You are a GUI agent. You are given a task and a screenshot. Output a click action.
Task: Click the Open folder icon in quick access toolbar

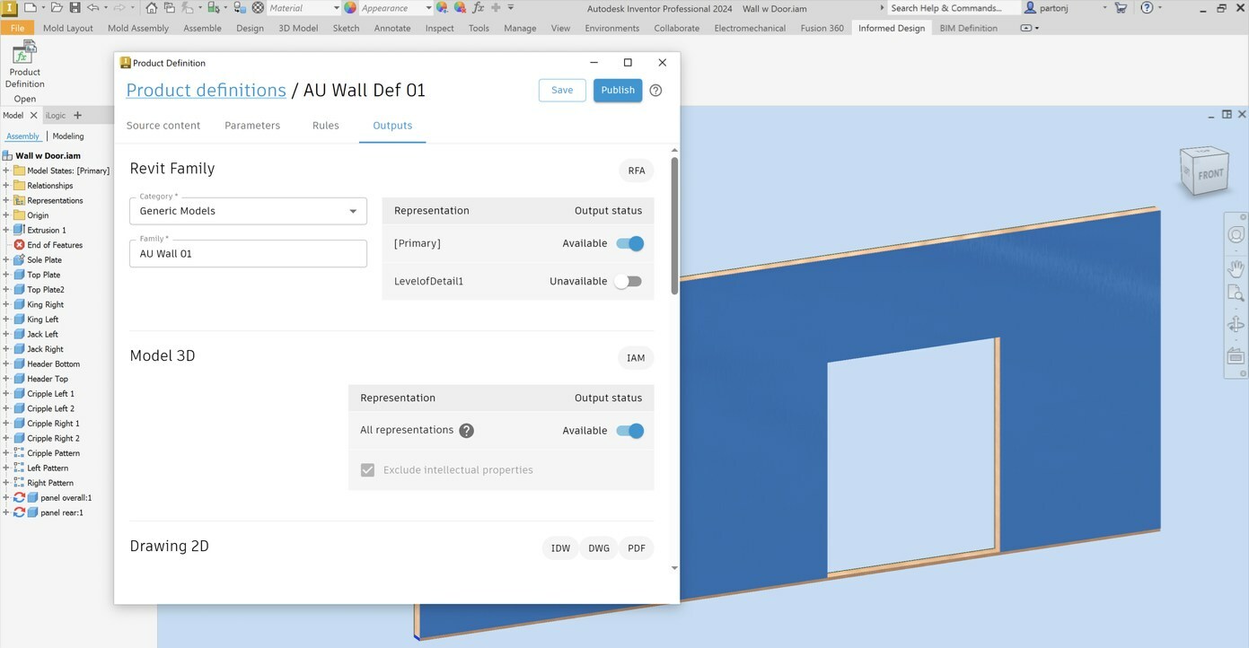tap(57, 7)
